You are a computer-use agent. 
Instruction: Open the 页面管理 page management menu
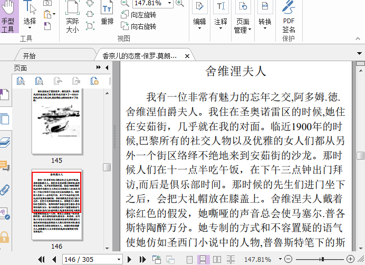243,17
